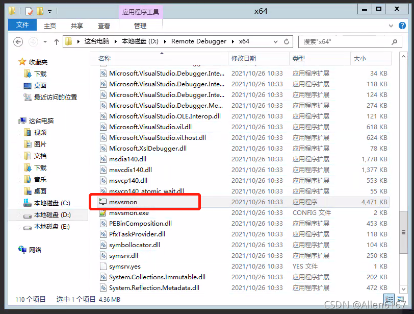Switch to the 共享 ribbon tab
This screenshot has width=414, height=314.
tap(77, 26)
